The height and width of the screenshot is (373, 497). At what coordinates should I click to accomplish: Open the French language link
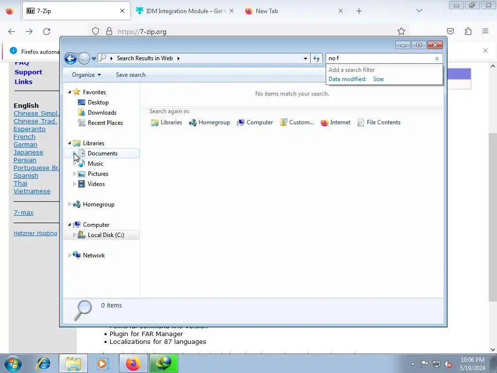click(x=24, y=137)
